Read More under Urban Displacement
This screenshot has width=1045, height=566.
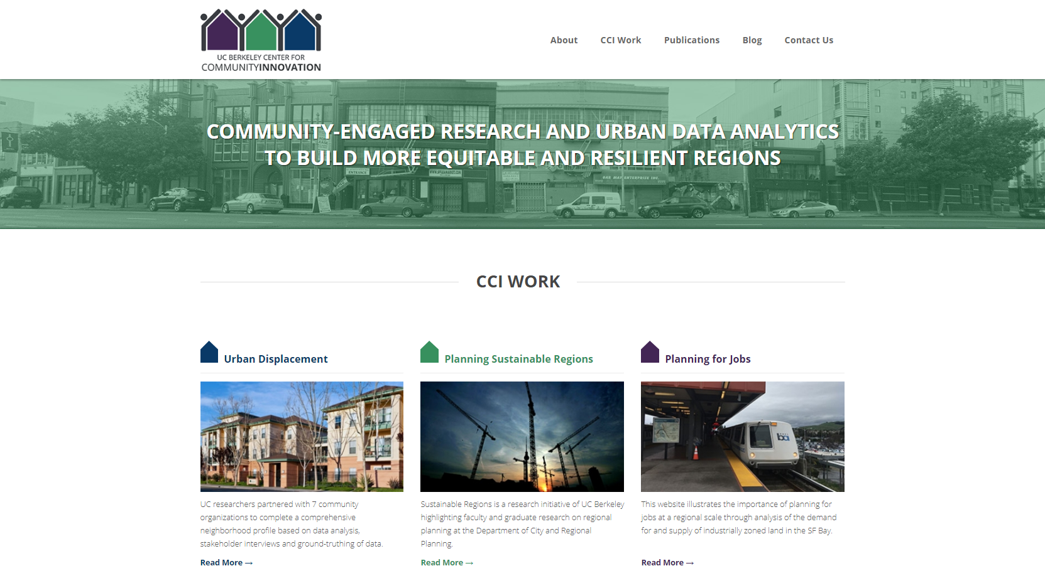pyautogui.click(x=226, y=563)
